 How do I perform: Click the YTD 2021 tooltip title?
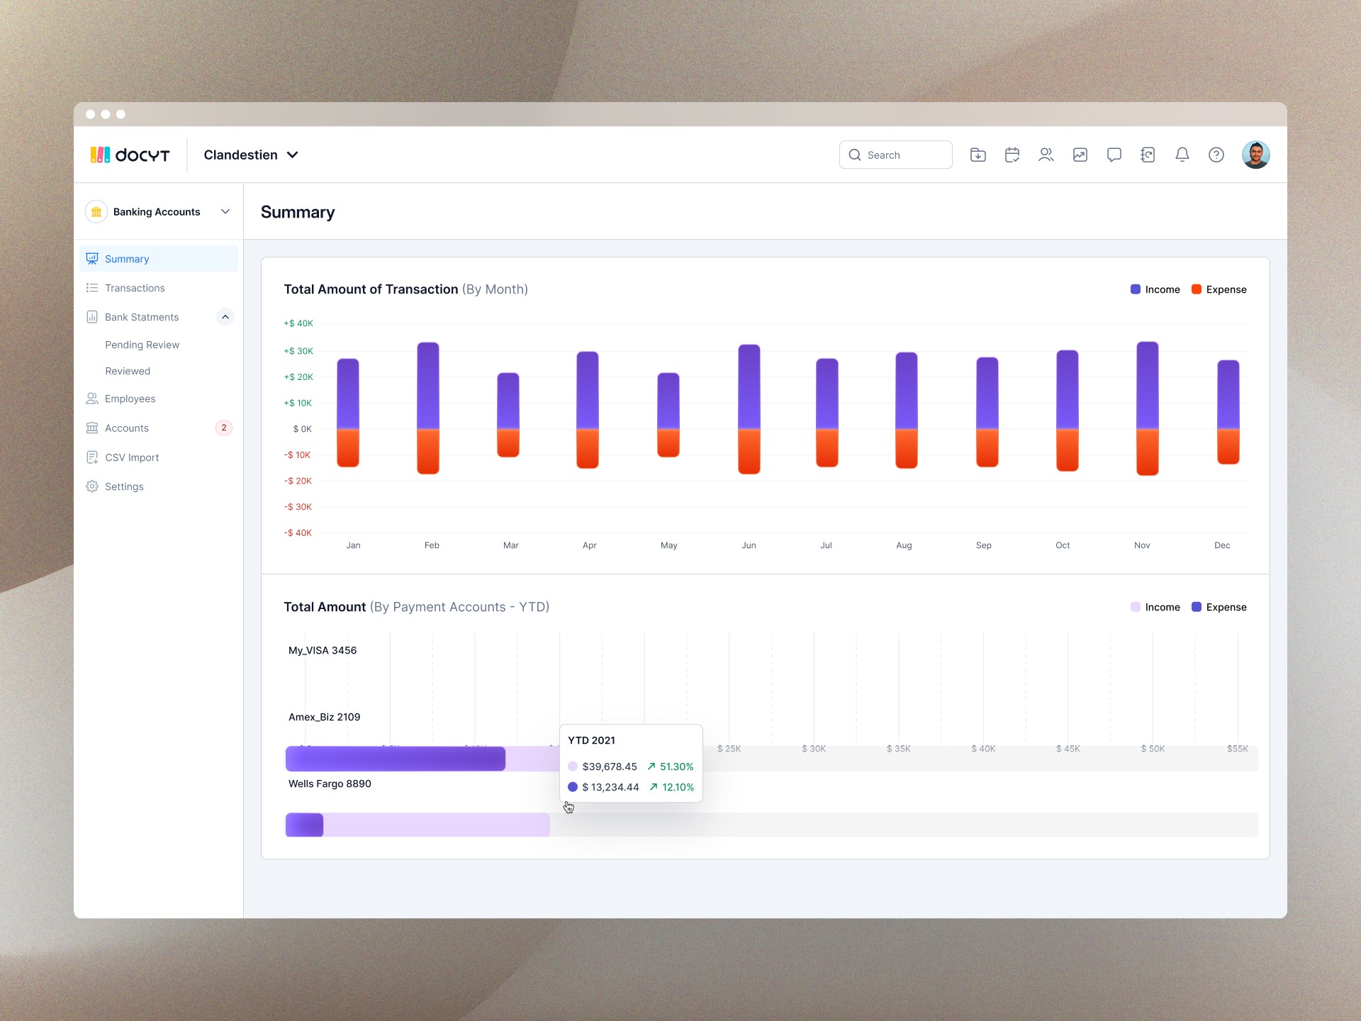[591, 740]
